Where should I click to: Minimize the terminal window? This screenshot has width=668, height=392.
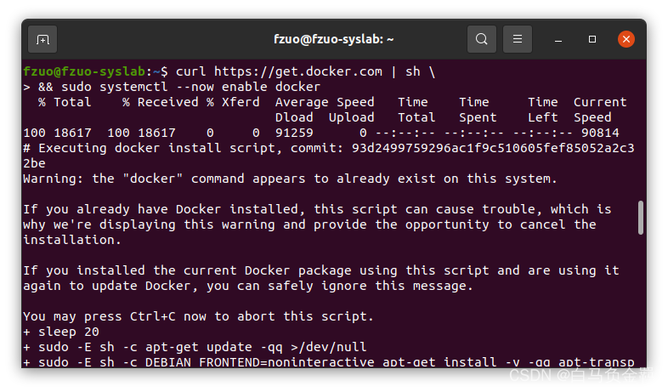click(x=558, y=40)
